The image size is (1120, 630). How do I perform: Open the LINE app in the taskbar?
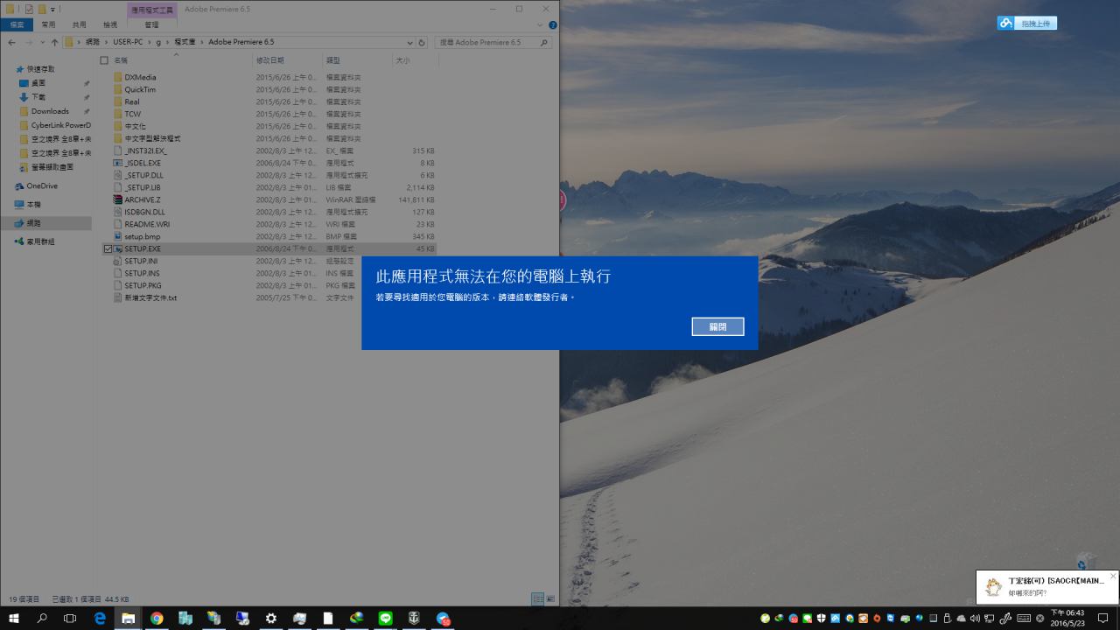(385, 619)
